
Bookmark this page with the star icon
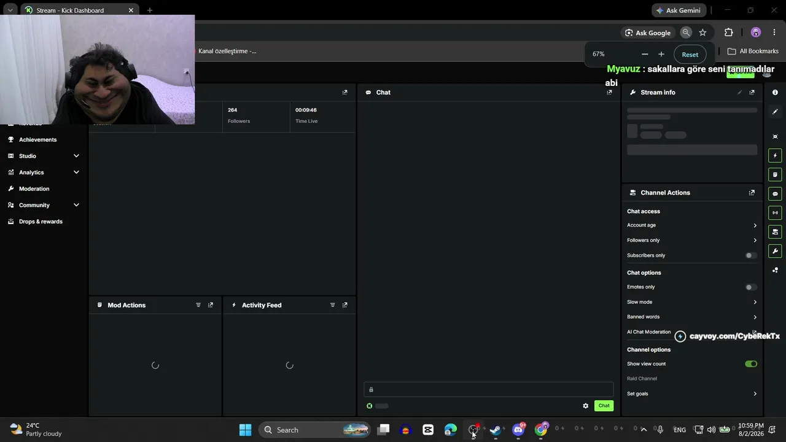pyautogui.click(x=702, y=33)
